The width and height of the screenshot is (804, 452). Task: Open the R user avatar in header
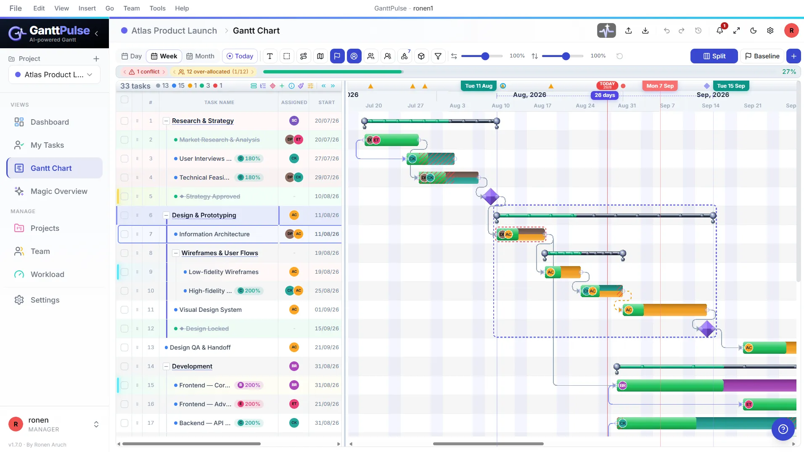(x=791, y=31)
